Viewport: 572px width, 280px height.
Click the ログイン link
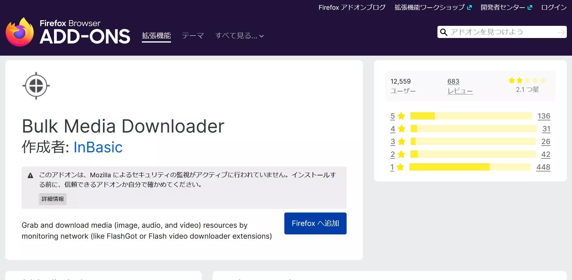pos(554,7)
